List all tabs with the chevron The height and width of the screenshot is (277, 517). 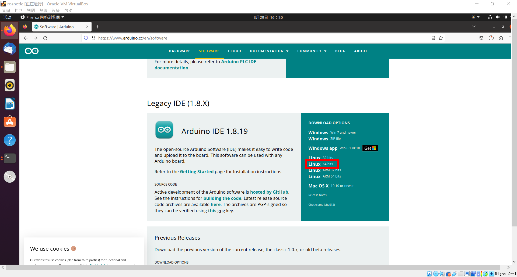coord(474,27)
